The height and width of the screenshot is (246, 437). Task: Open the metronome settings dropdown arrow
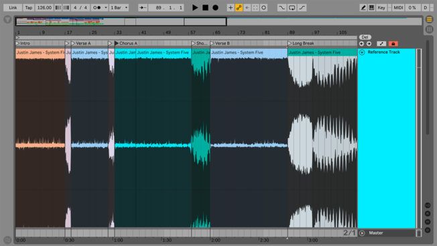point(106,7)
